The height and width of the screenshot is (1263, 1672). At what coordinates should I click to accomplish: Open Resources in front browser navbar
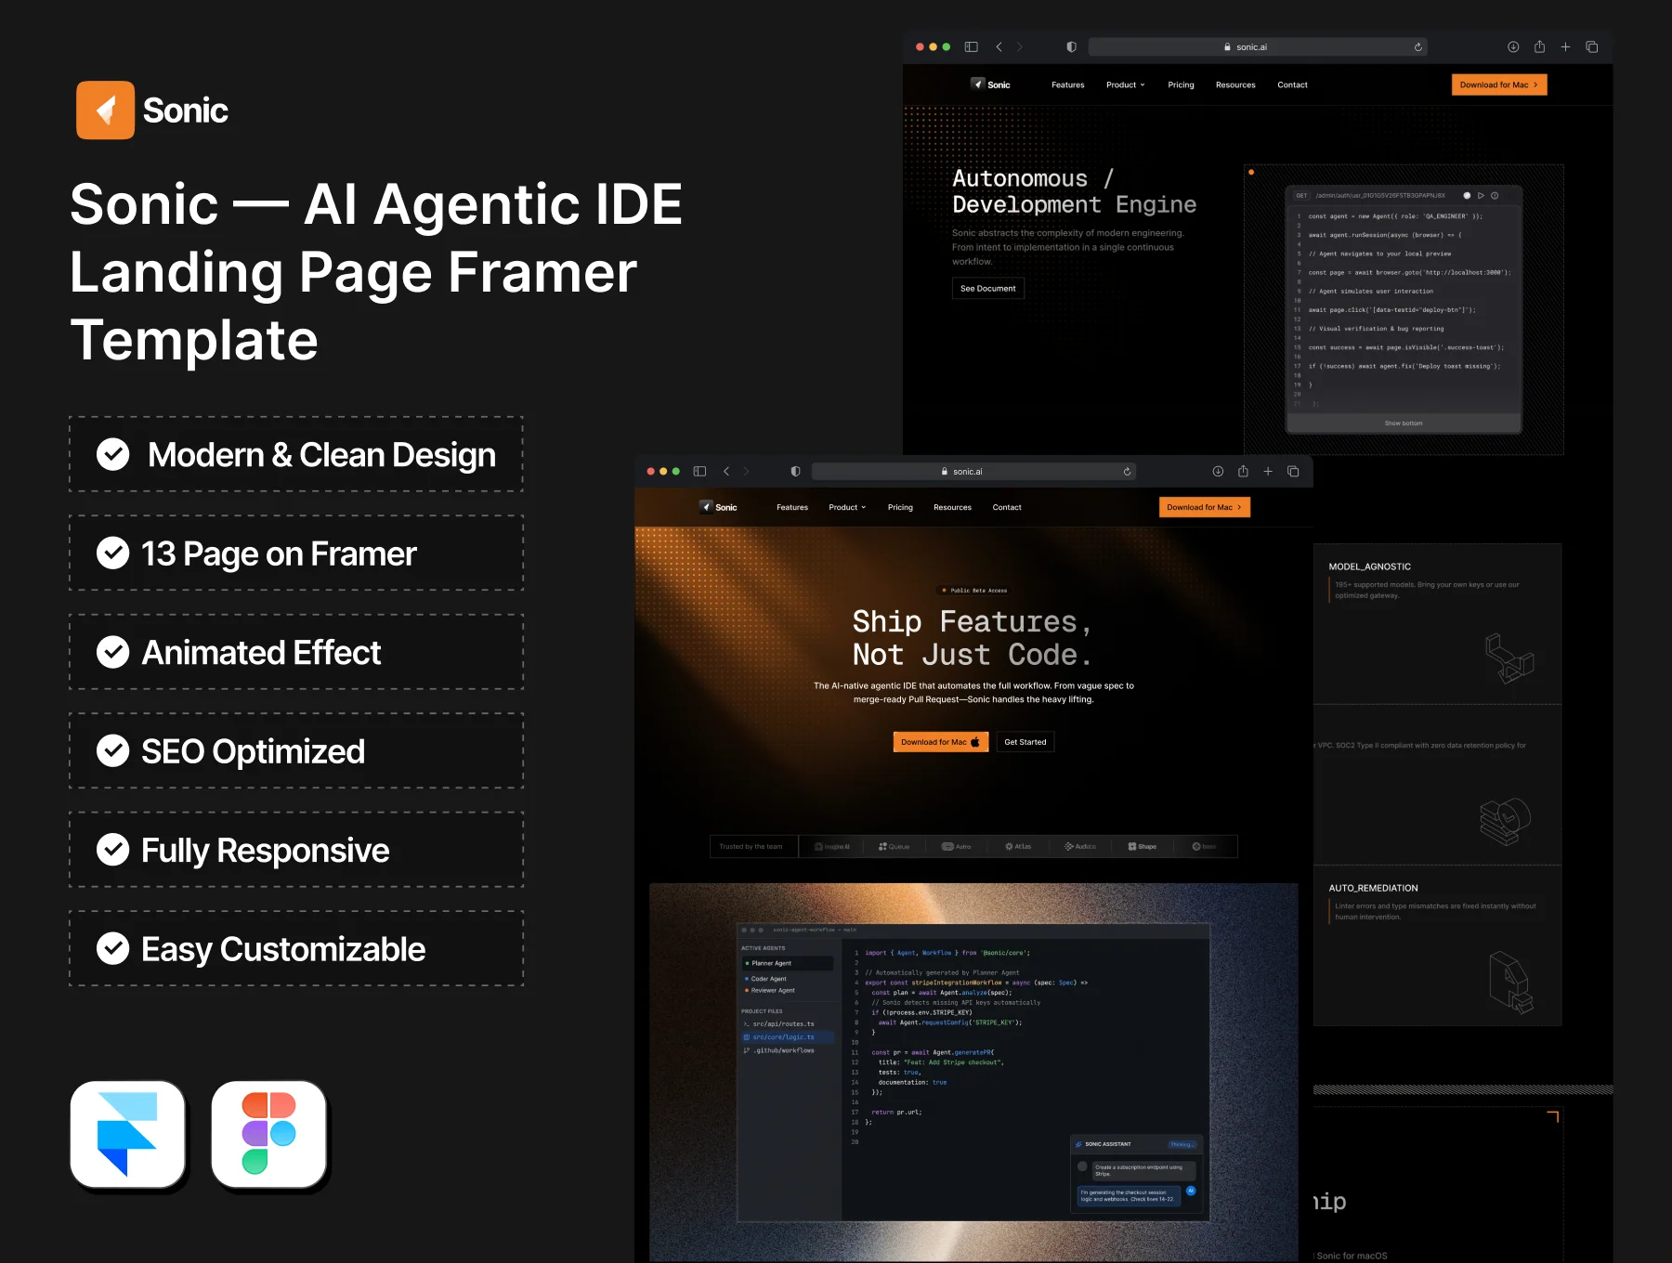952,507
